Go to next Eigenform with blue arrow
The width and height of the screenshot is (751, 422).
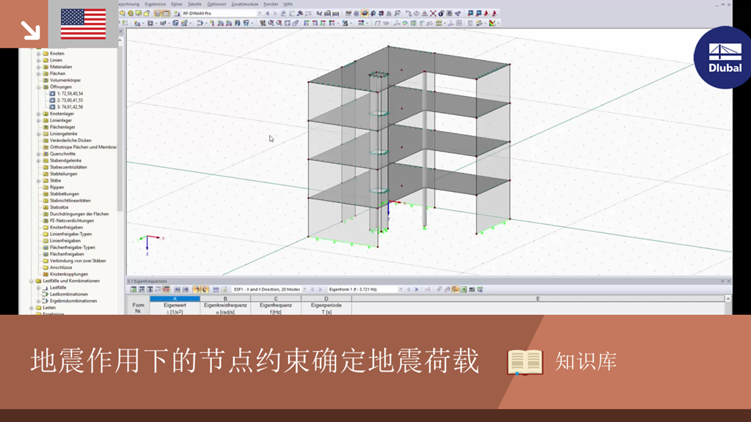click(x=417, y=289)
